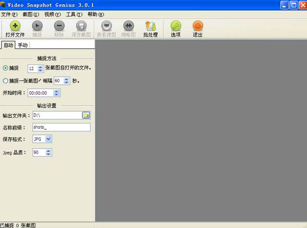The width and height of the screenshot is (307, 228).
Task: Select 捕捉一张截图/每隔 interval radio button
Action: 5,80
